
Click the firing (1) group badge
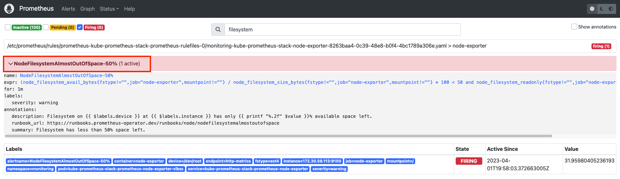[601, 46]
